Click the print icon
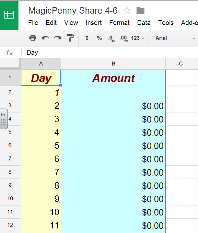 click(33, 38)
